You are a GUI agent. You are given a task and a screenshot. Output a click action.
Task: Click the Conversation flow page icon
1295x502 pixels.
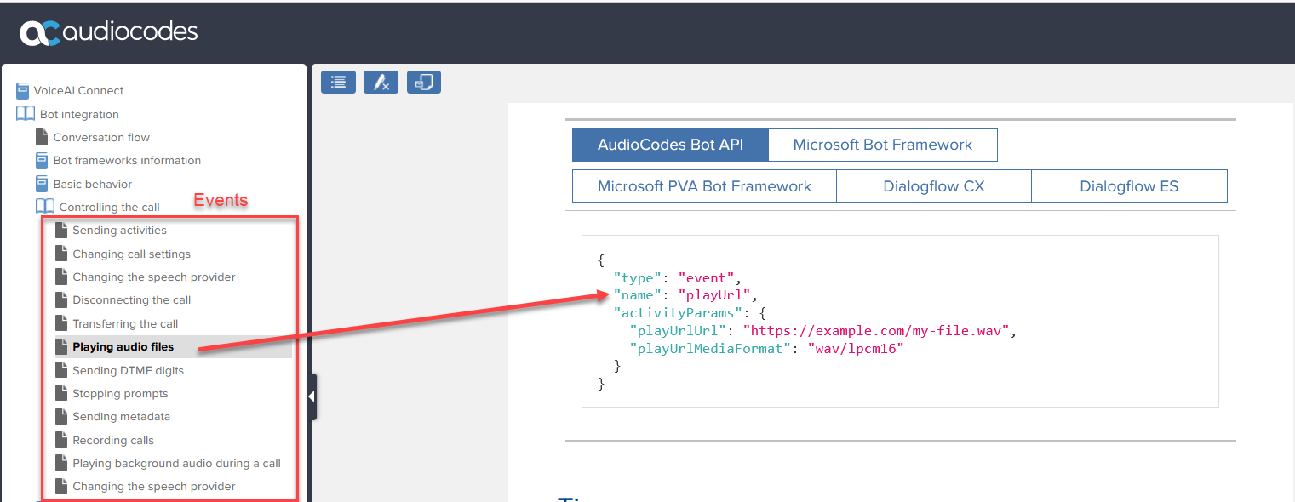pos(42,138)
